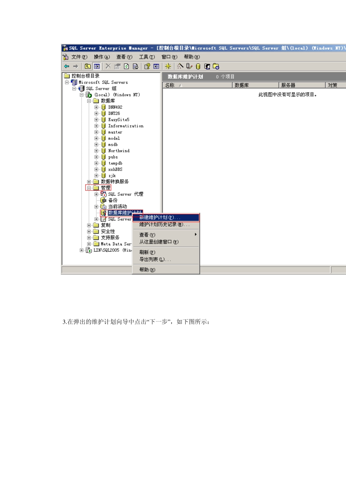
Task: Click the (local) server icon
Action: (89, 95)
